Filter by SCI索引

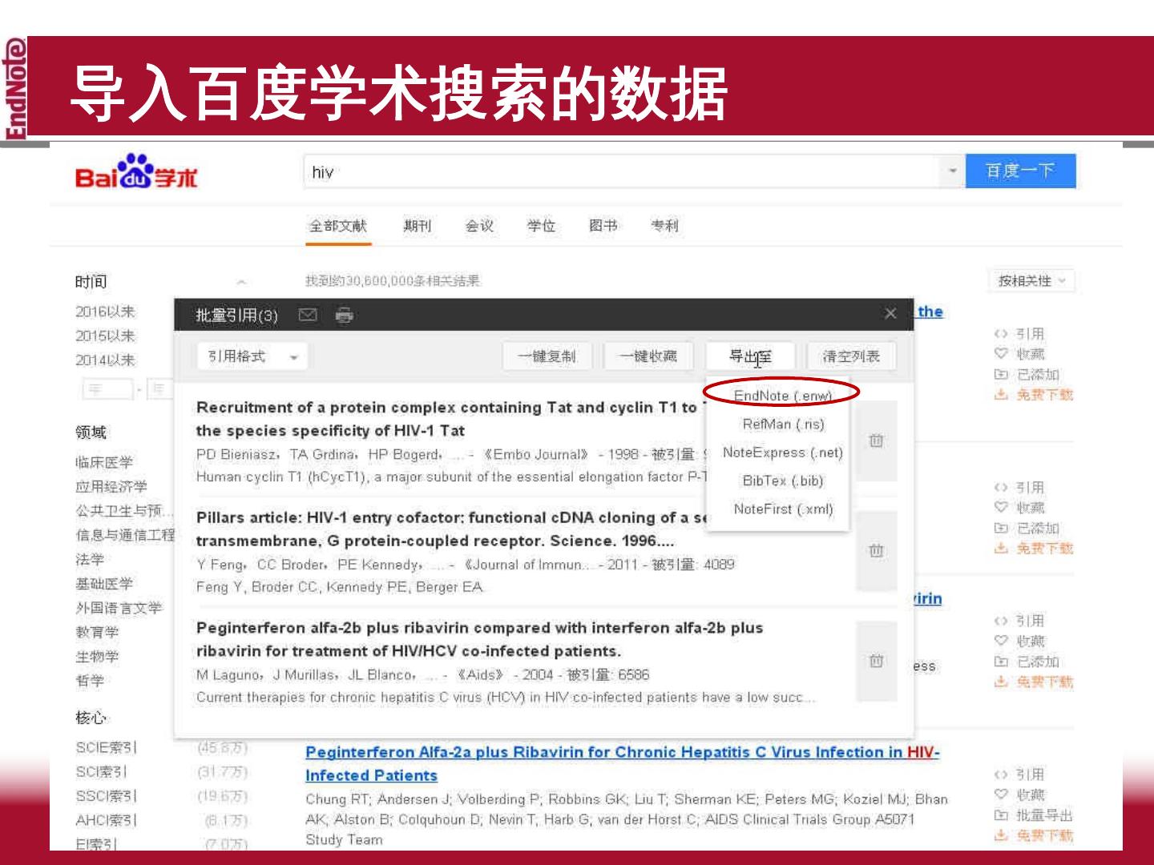(101, 772)
